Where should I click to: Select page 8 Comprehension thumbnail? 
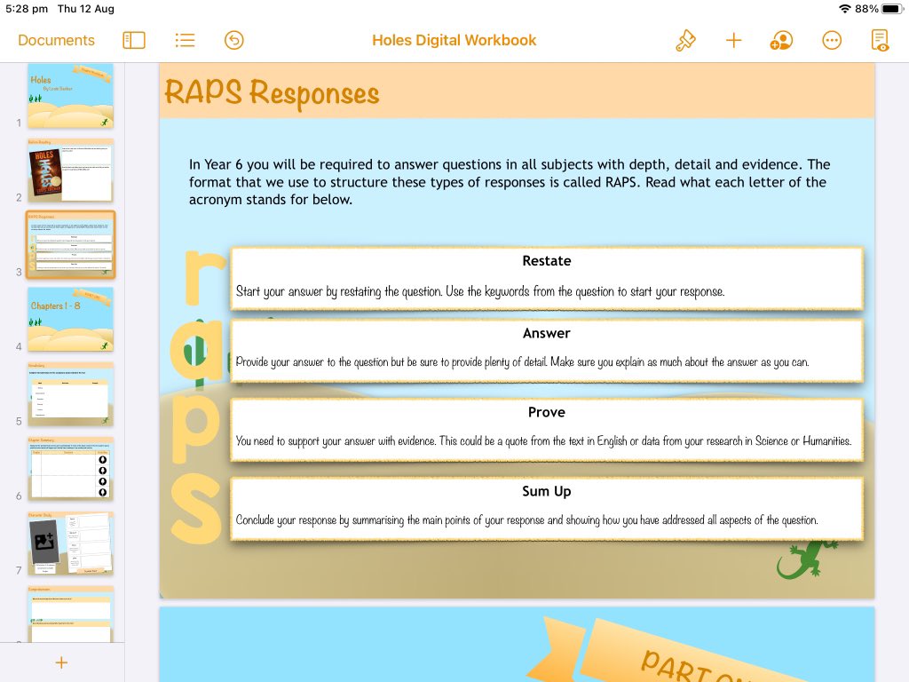tap(71, 615)
